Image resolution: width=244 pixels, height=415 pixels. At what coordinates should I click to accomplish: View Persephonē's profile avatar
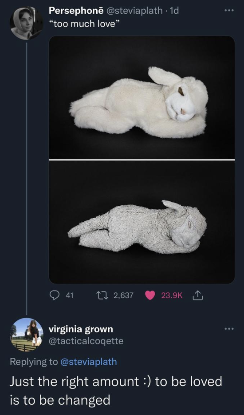click(x=27, y=23)
